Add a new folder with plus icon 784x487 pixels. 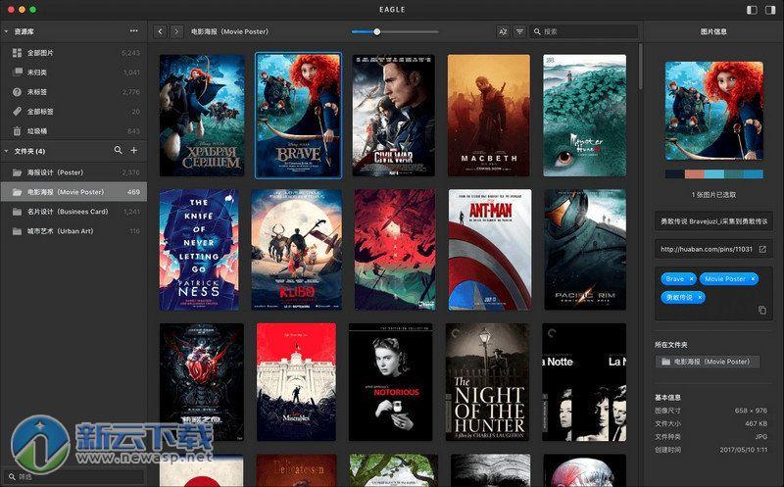click(x=134, y=150)
